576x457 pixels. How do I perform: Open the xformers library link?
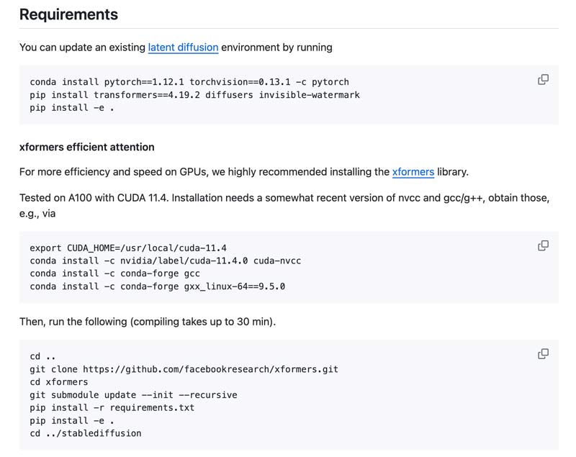click(413, 172)
